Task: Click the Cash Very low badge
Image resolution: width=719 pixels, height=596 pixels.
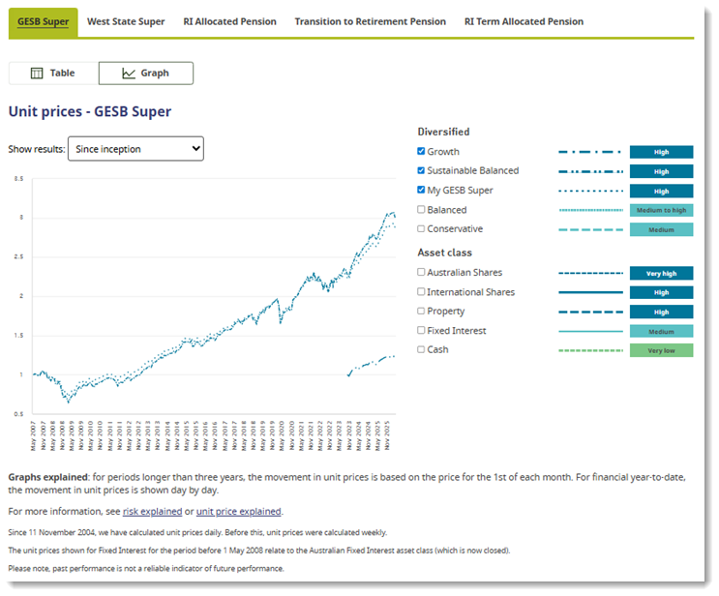Action: 661,350
